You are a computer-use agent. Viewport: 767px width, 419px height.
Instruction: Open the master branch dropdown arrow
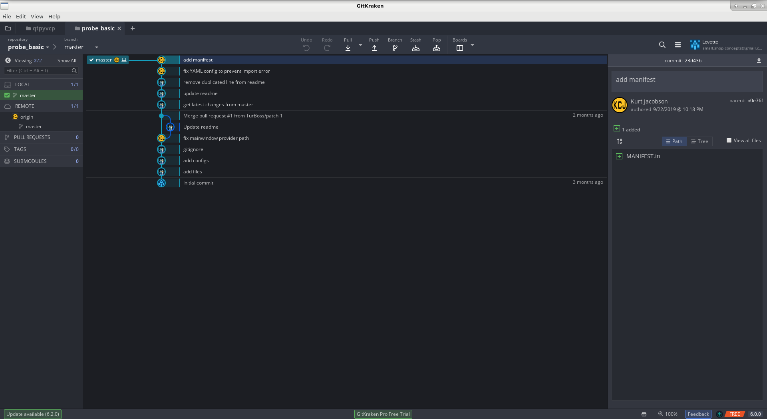pos(97,47)
